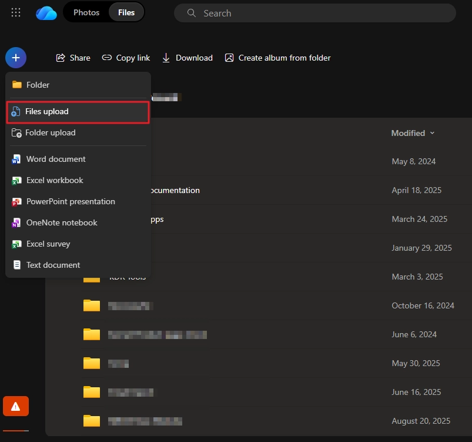
Task: Open the Modified sort dropdown
Action: click(x=413, y=133)
